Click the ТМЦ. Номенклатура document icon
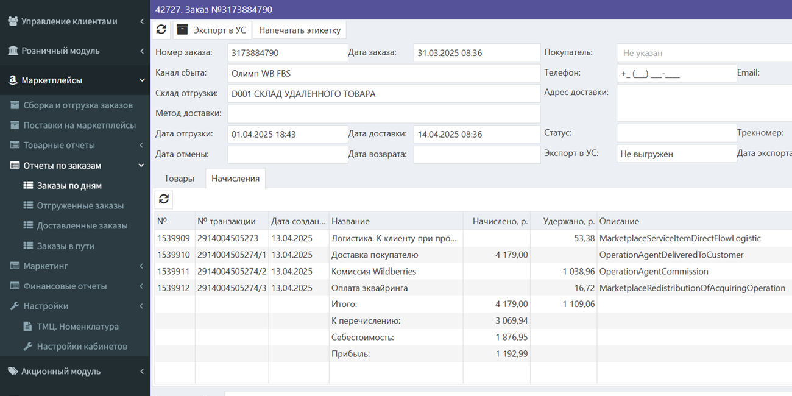Screen dimensions: 792x396 [x=27, y=326]
